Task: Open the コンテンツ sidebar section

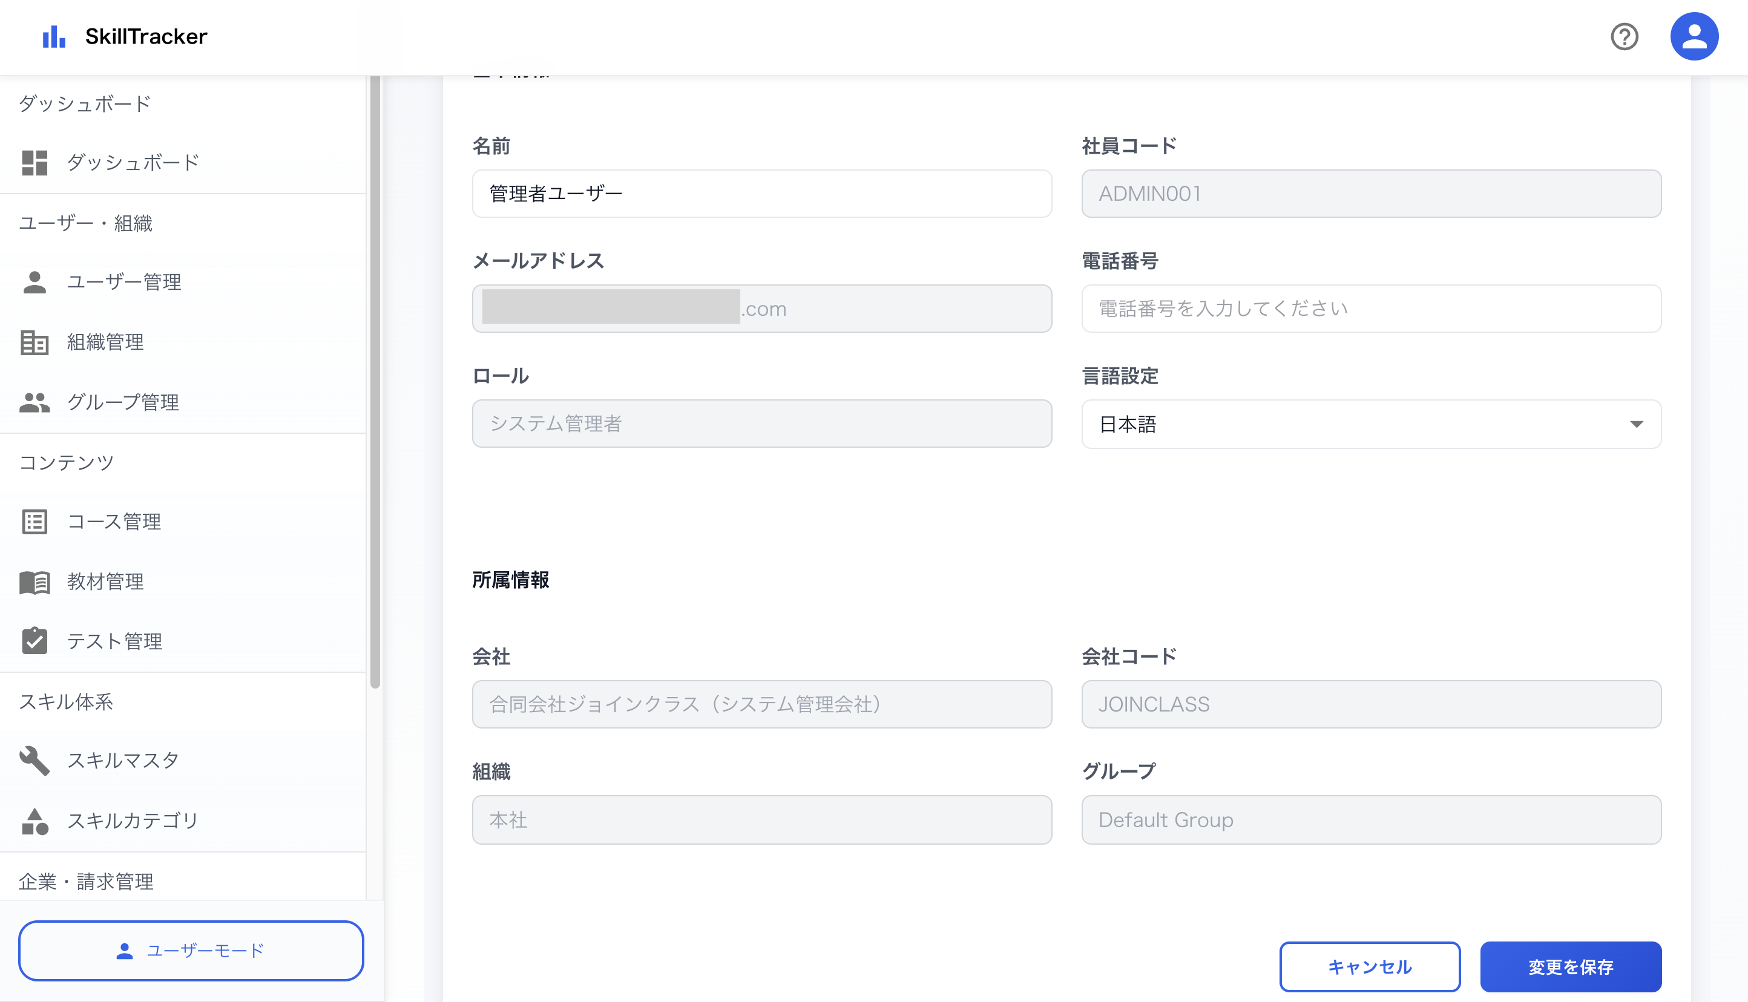Action: [x=66, y=462]
